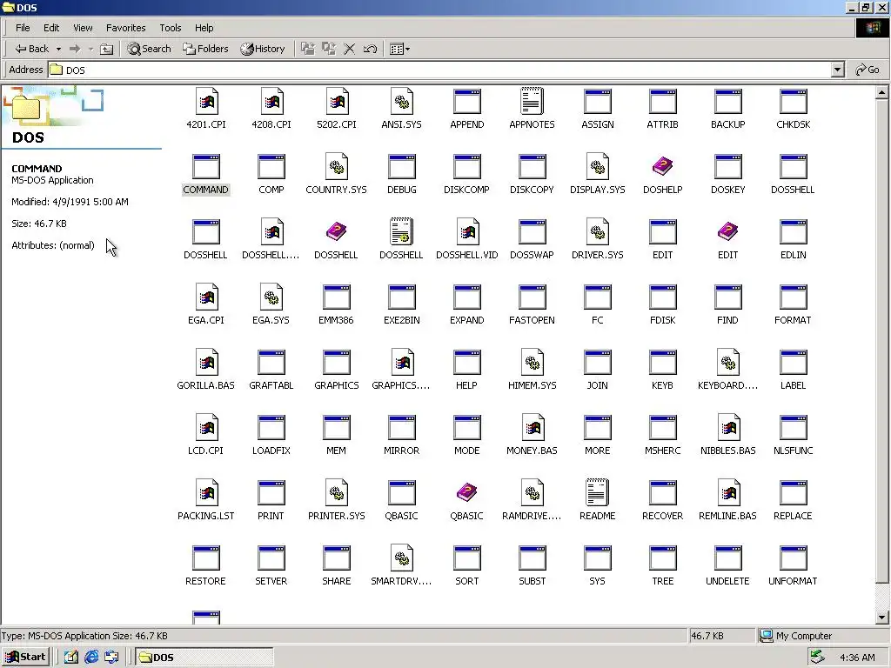Select the REMLINE.BAS file icon
Image resolution: width=891 pixels, height=668 pixels.
click(x=728, y=493)
